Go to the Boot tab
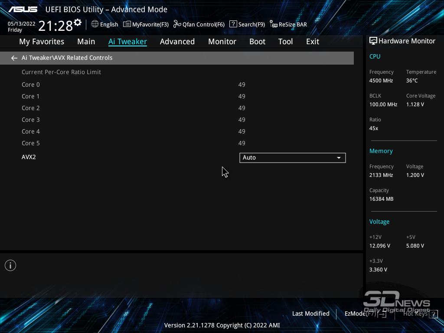Viewport: 444px width, 333px height. 257,42
